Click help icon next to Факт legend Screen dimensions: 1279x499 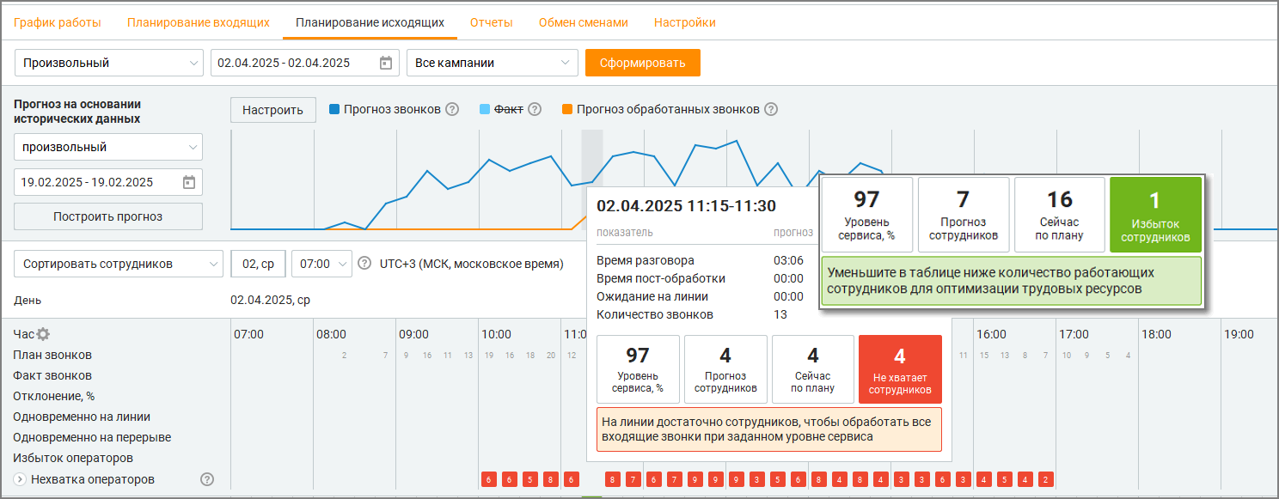(535, 109)
